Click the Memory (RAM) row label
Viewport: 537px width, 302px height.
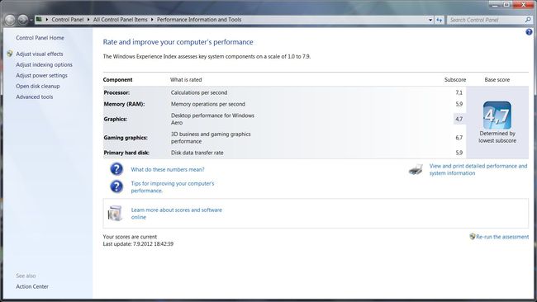(x=124, y=104)
